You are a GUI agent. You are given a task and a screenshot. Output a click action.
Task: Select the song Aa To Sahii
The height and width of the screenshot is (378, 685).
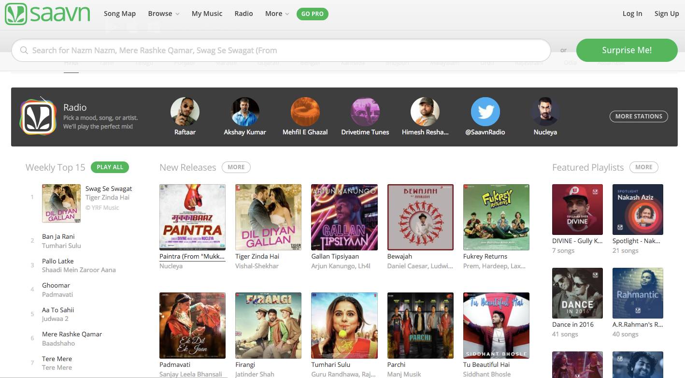click(58, 310)
